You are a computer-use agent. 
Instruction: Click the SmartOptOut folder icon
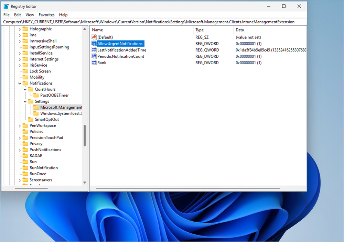[31, 119]
